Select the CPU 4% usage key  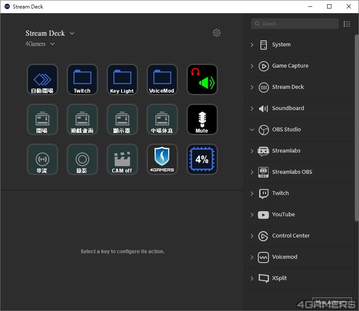click(x=202, y=159)
